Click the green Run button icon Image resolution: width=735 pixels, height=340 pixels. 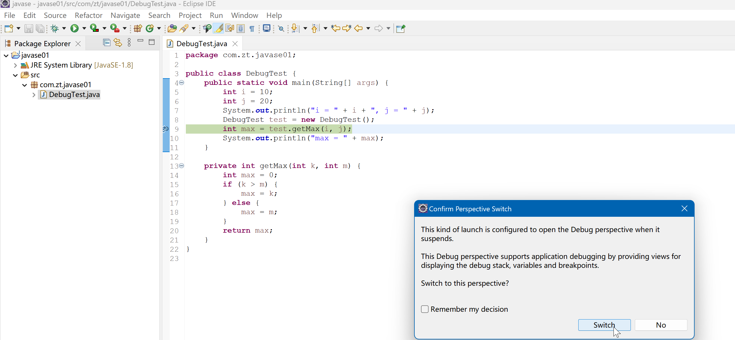click(x=74, y=28)
